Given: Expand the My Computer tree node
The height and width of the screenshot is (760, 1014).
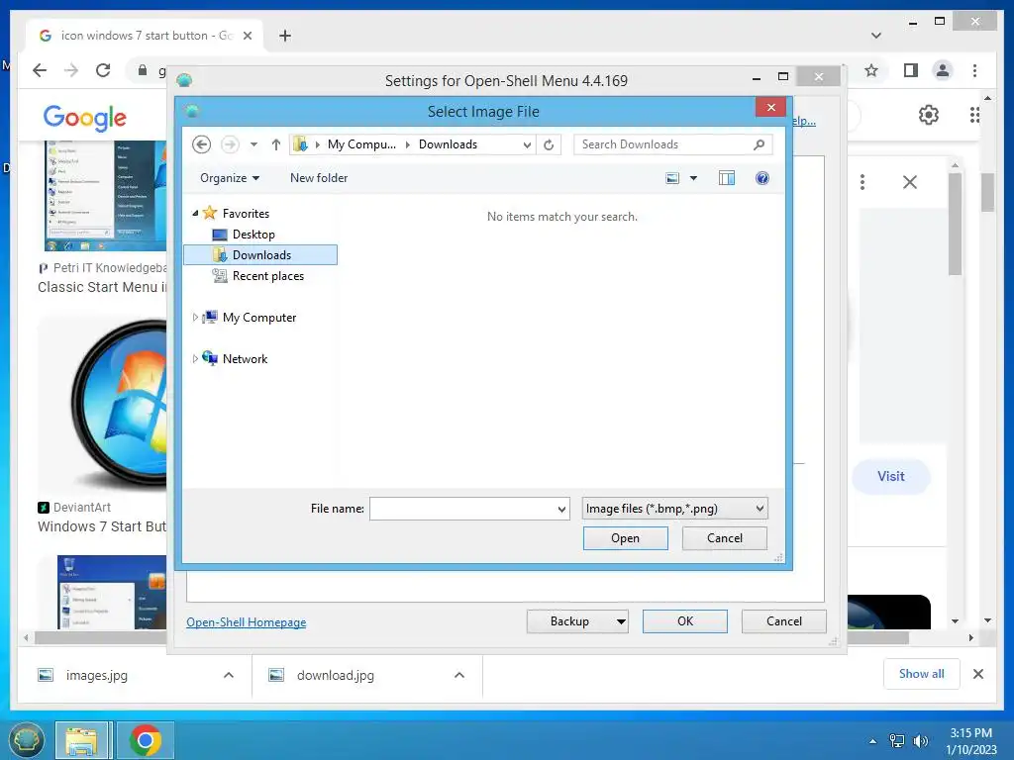Looking at the screenshot, I should tap(195, 318).
